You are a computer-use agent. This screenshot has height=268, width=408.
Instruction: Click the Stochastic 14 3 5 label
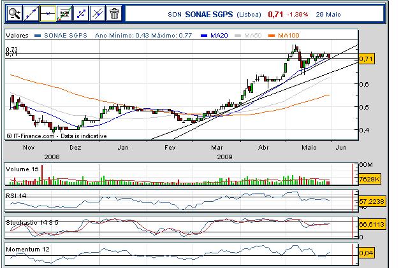point(32,223)
